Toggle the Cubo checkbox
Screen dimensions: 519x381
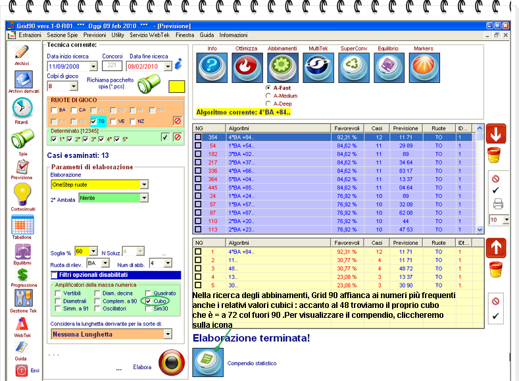pos(148,300)
